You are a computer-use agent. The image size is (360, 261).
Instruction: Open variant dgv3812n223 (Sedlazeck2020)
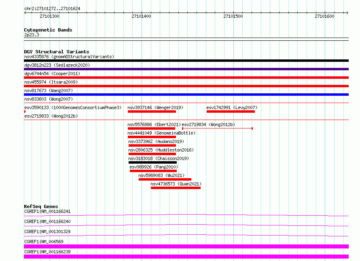click(57, 65)
